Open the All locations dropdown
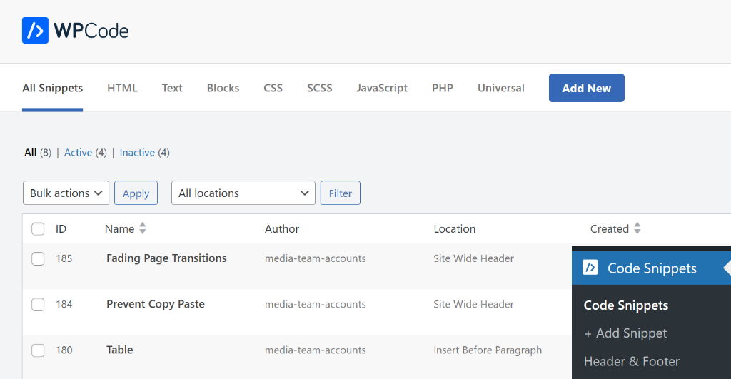Viewport: 731px width, 379px height. click(243, 193)
